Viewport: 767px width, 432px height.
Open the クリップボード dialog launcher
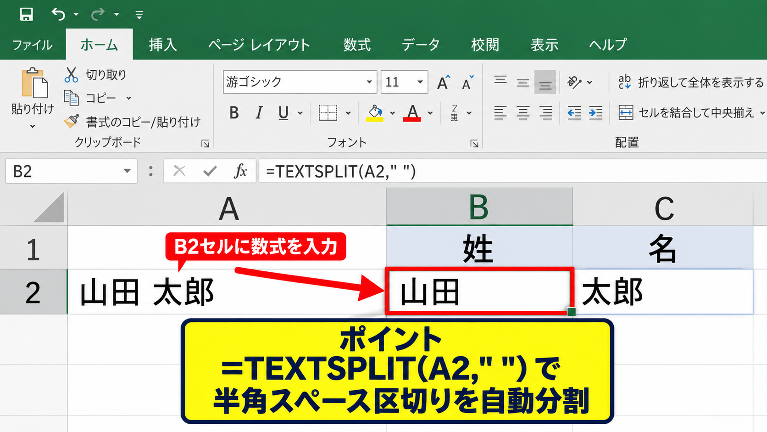205,144
